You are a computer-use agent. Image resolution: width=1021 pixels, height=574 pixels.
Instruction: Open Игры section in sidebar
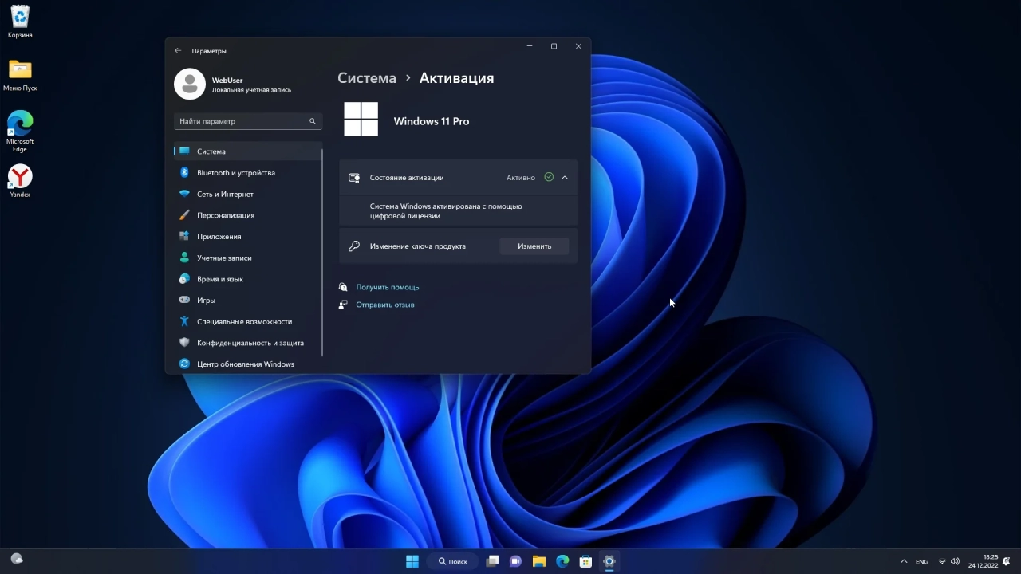coord(247,301)
